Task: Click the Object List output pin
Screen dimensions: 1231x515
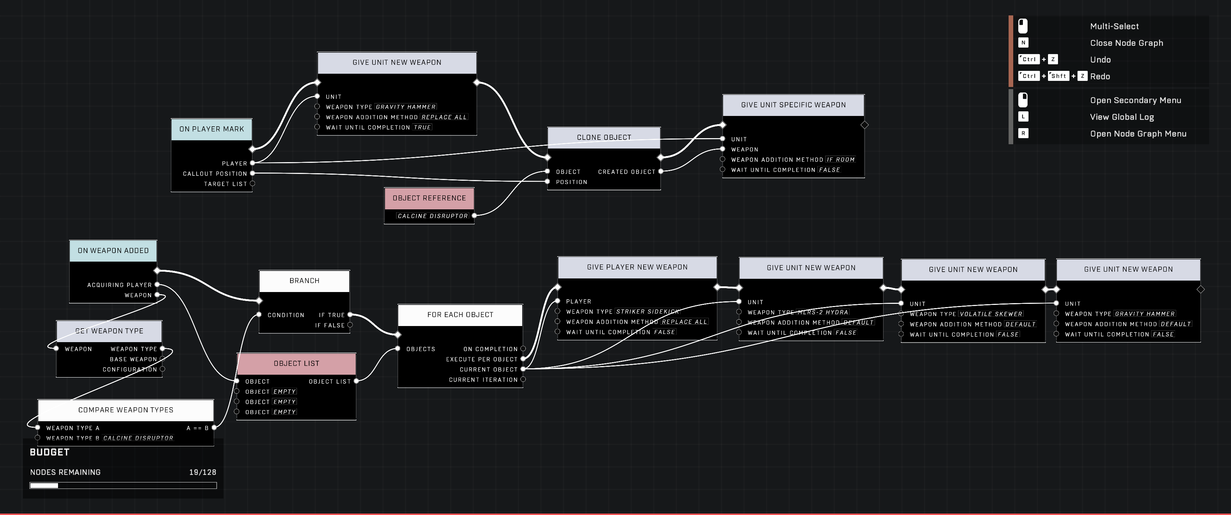Action: coord(356,381)
